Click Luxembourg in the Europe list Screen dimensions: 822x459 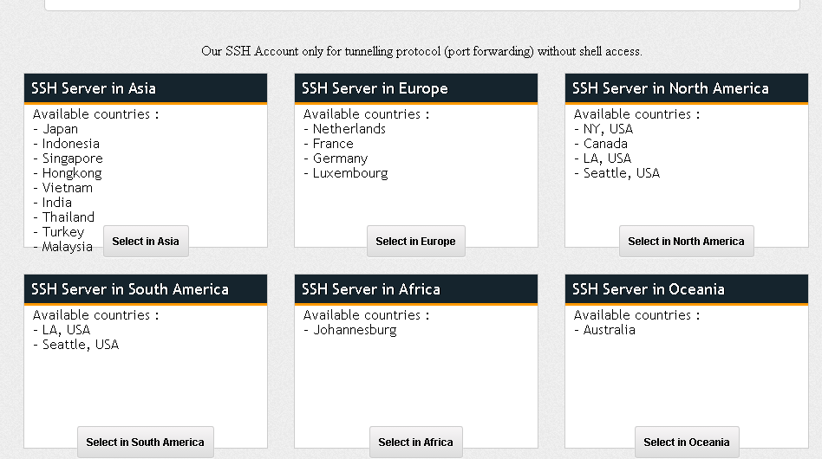tap(350, 173)
